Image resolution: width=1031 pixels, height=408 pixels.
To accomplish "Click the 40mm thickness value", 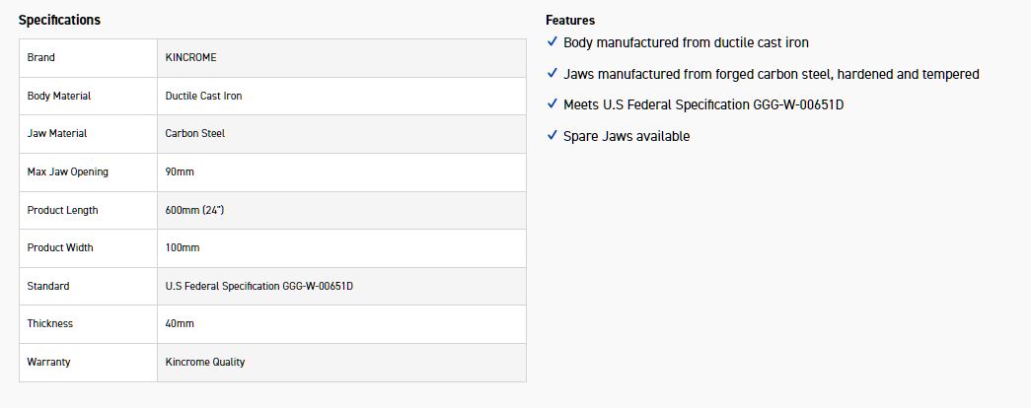I will click(x=180, y=323).
